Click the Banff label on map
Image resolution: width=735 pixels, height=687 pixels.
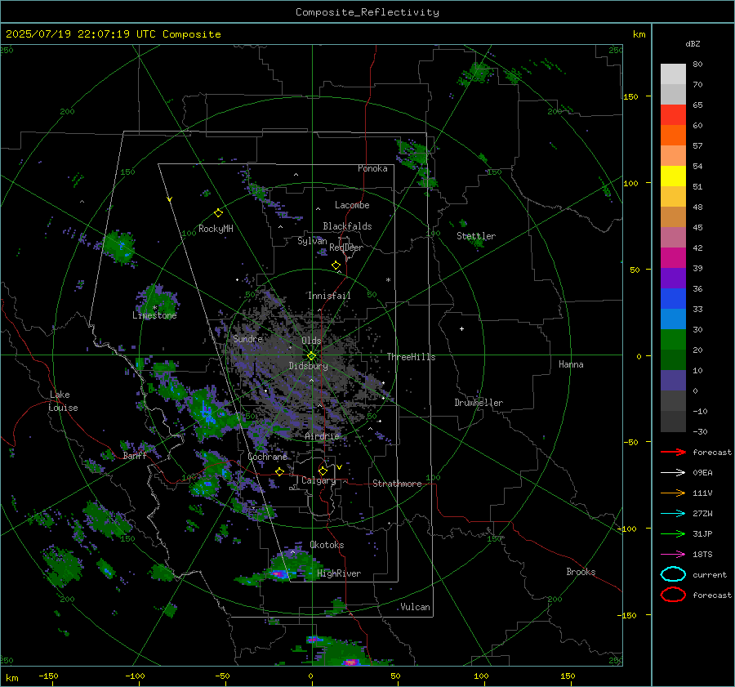(x=135, y=456)
